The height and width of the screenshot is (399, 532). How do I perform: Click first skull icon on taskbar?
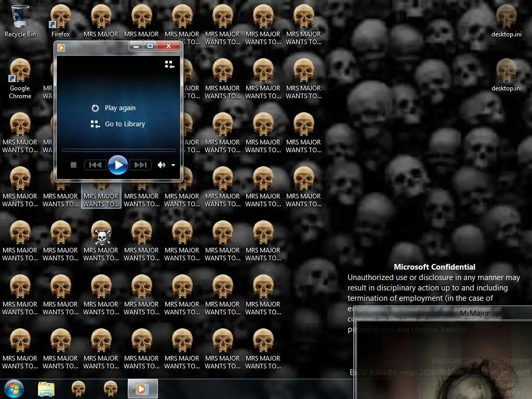click(78, 389)
